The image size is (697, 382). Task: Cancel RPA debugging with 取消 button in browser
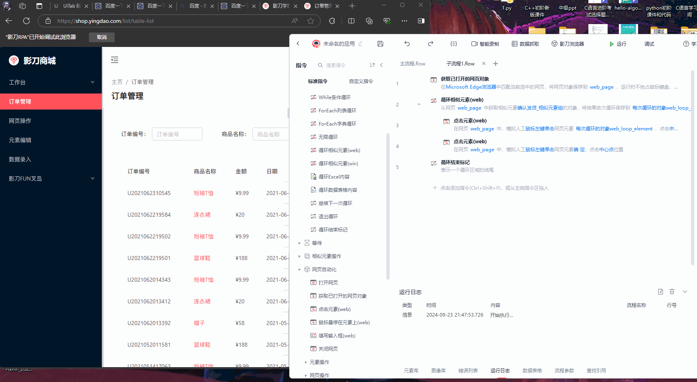[102, 37]
